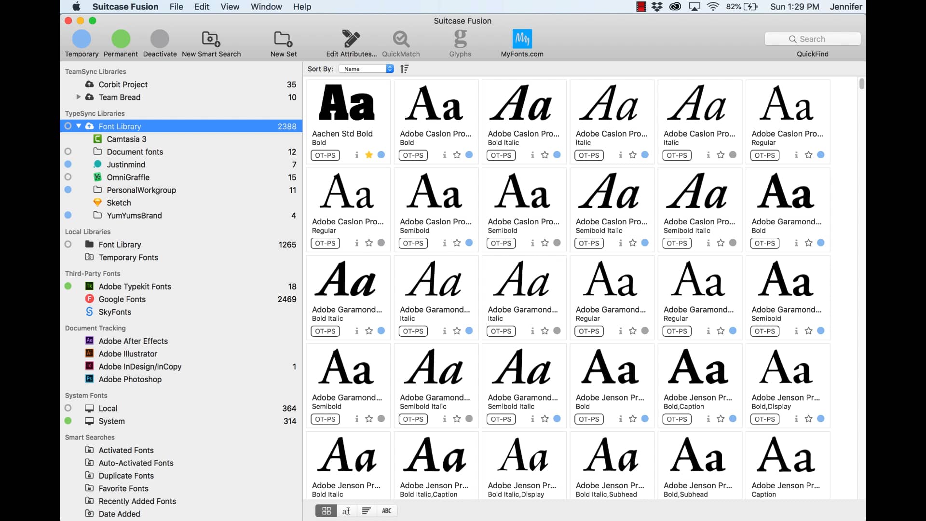Open the Window menu

(x=266, y=7)
